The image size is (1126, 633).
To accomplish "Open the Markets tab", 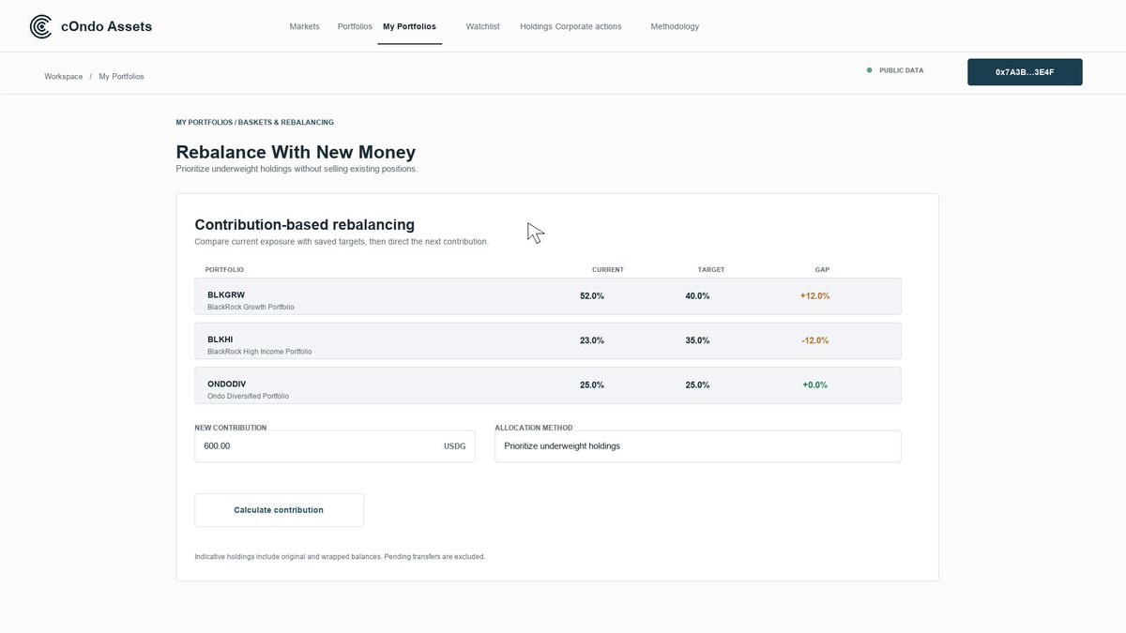I will [x=304, y=26].
